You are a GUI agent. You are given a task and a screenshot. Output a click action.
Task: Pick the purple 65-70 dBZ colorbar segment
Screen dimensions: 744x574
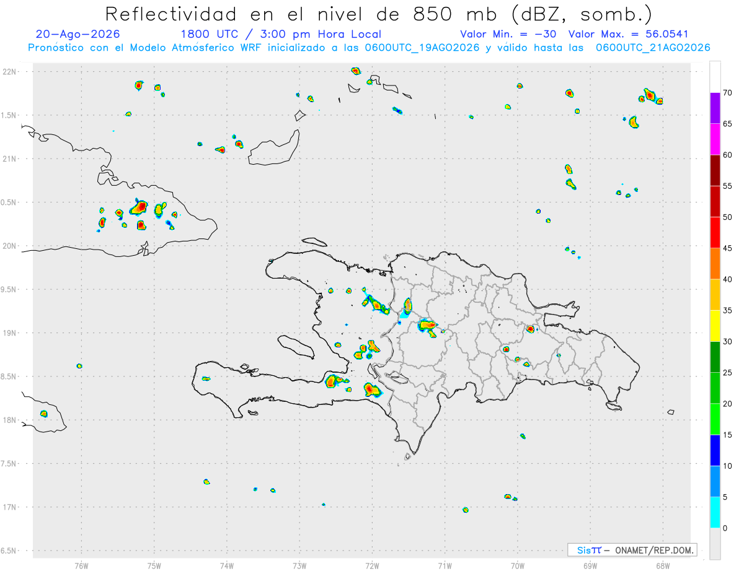click(715, 108)
